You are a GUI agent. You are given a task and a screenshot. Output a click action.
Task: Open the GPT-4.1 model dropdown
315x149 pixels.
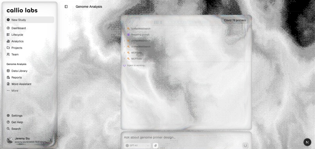point(137,145)
